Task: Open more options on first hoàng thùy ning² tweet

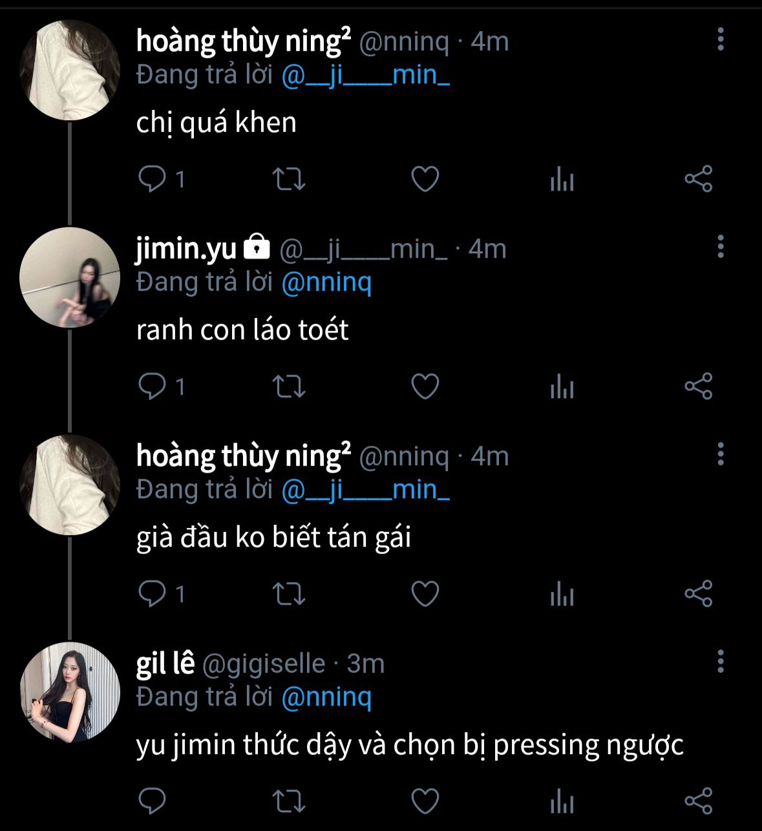Action: pyautogui.click(x=721, y=39)
